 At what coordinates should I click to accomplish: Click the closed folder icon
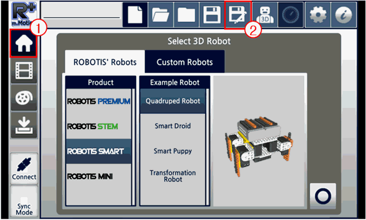(187, 15)
